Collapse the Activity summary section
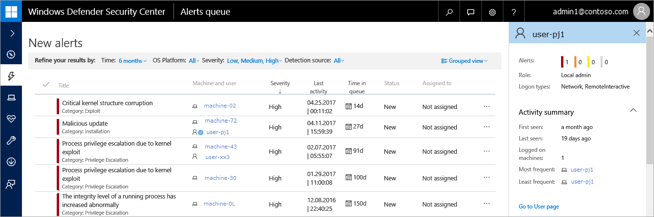Viewport: 654px width, 217px height. [633, 110]
